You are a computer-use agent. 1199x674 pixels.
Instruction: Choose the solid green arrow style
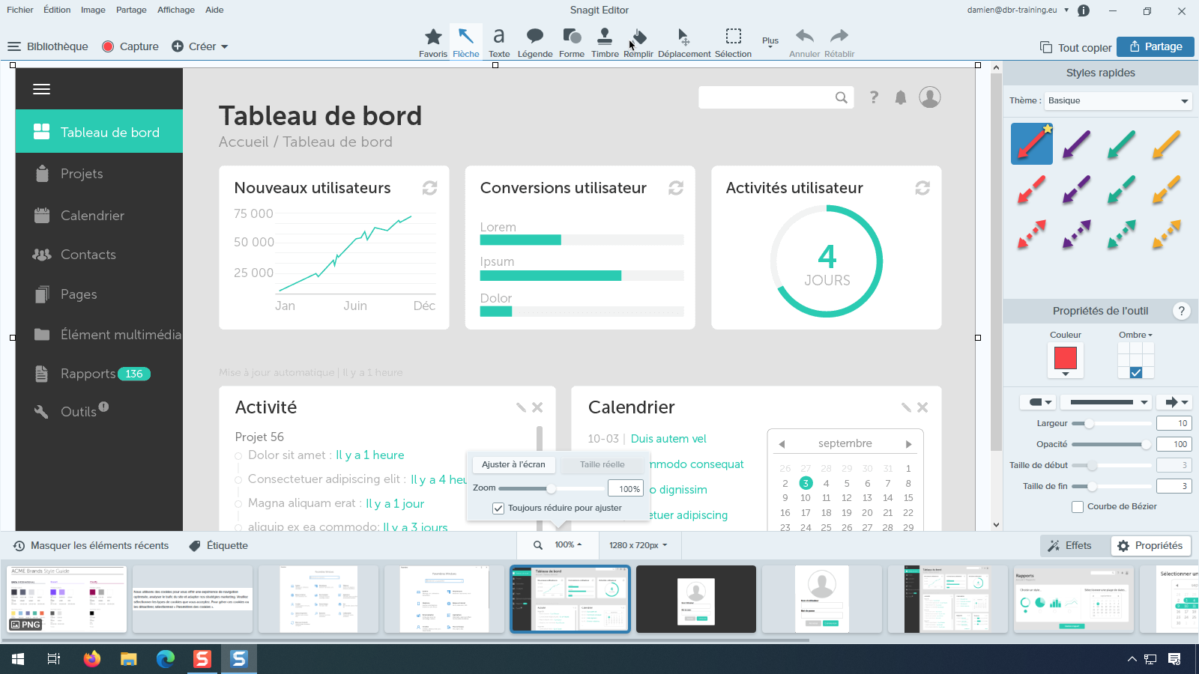(x=1121, y=143)
